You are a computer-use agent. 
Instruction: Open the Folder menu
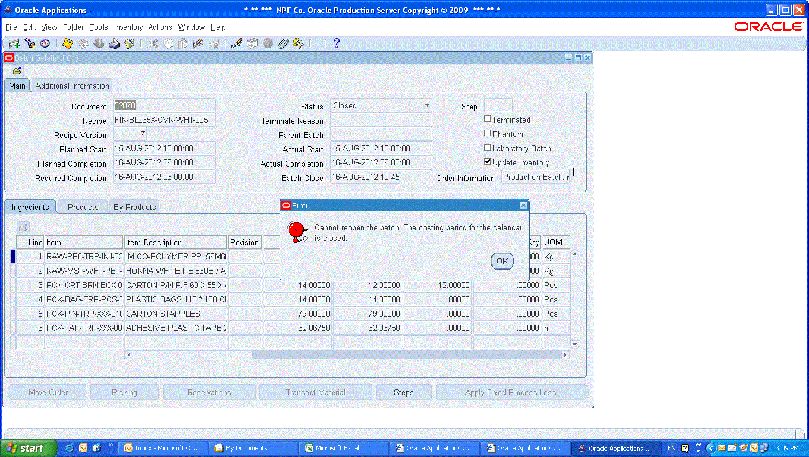click(74, 27)
